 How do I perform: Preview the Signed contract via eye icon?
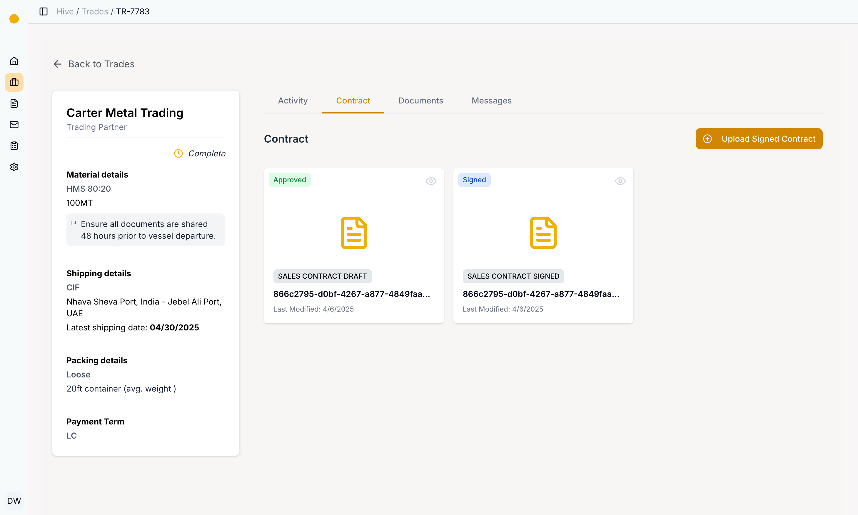[620, 181]
